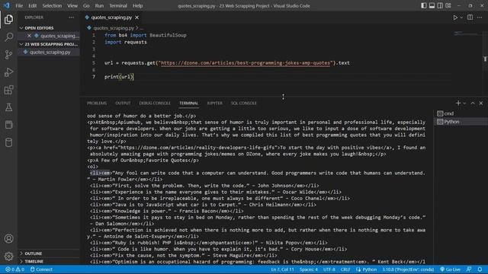Create a new terminal with plus icon

point(458,104)
